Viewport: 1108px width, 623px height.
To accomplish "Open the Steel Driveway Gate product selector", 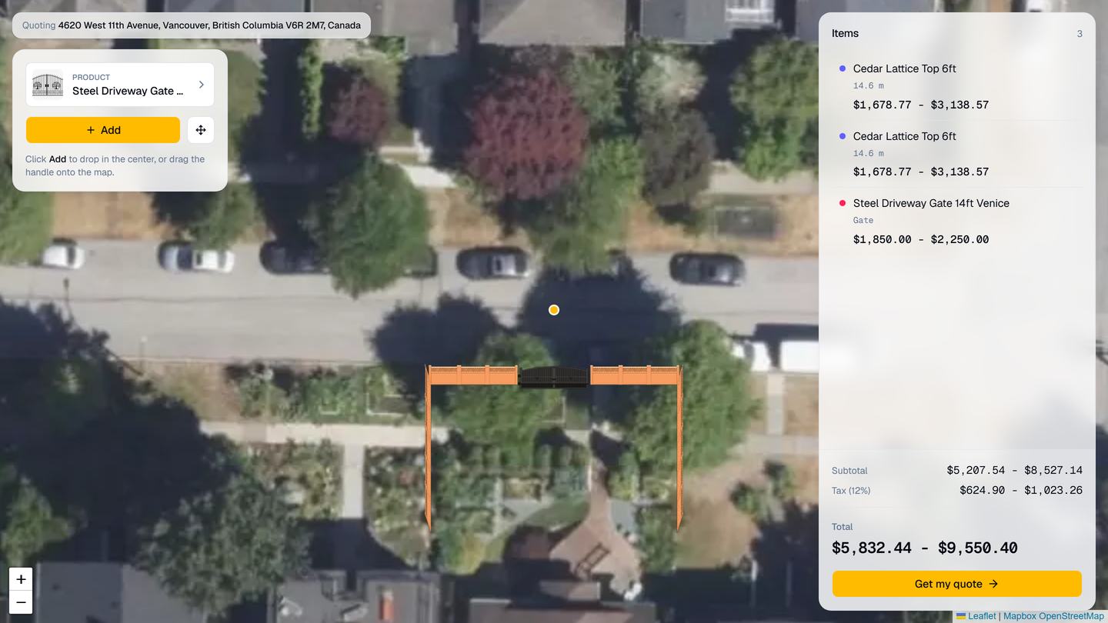I will click(120, 85).
